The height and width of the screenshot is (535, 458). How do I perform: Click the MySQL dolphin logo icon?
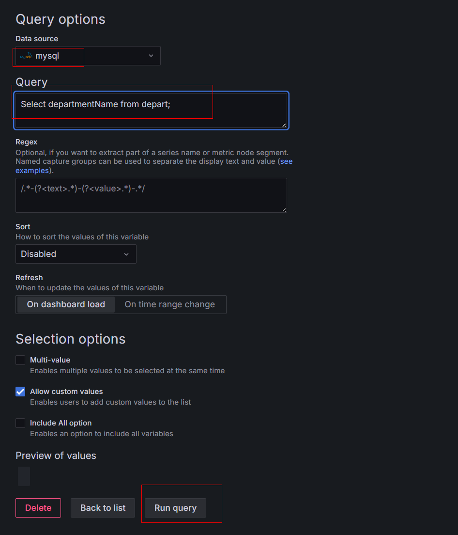(26, 56)
